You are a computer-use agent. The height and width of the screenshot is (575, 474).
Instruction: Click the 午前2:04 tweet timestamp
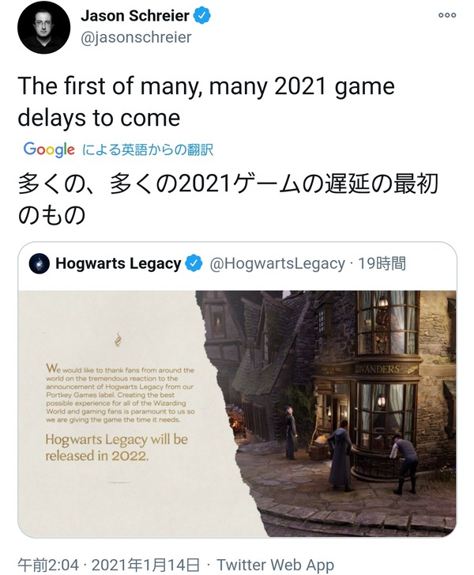(x=48, y=565)
